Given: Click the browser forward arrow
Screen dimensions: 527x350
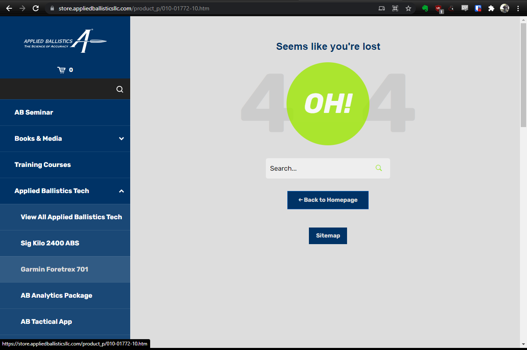Looking at the screenshot, I should tap(22, 8).
